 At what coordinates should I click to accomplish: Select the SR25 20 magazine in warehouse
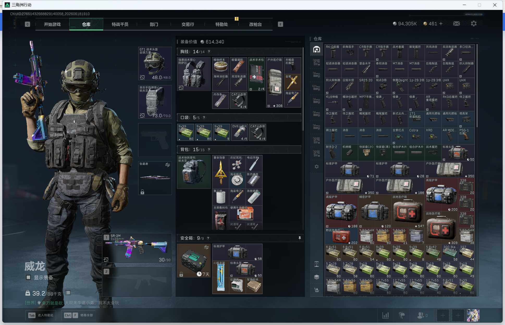366,86
